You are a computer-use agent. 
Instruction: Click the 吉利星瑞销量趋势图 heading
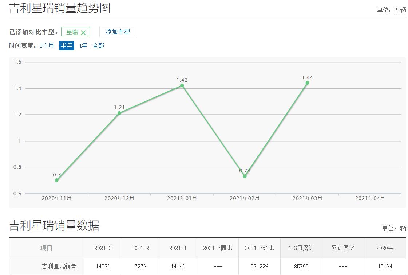click(x=60, y=8)
